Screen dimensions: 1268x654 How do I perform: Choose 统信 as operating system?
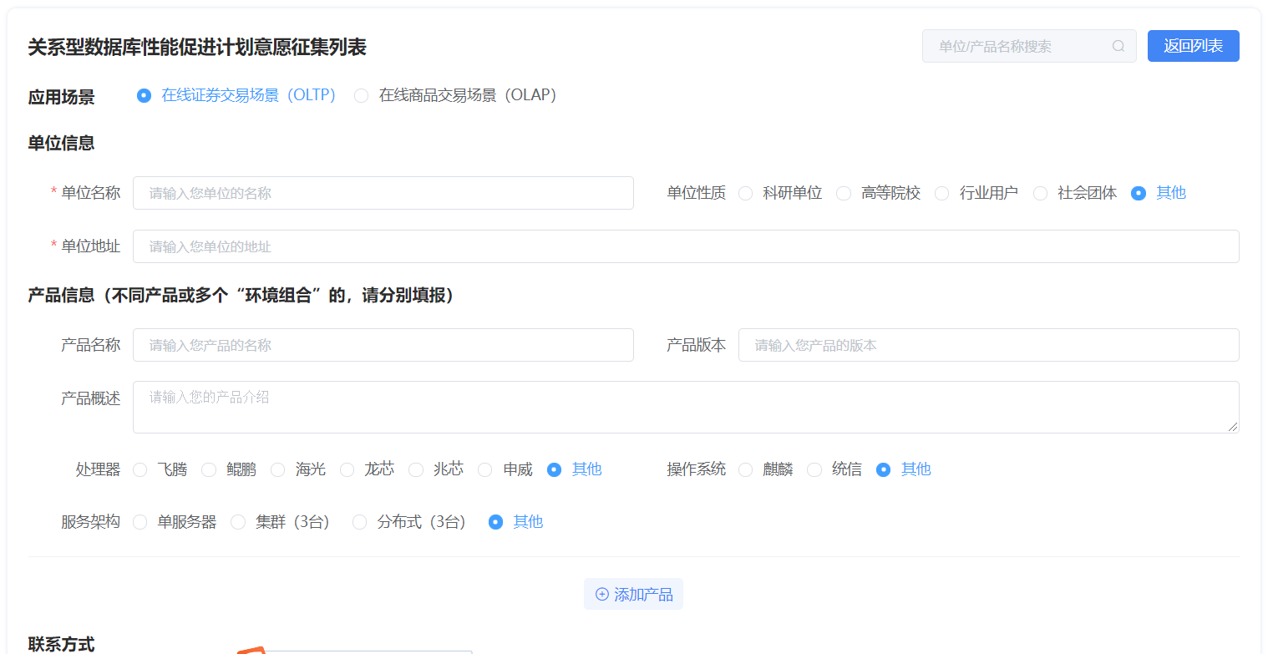814,469
